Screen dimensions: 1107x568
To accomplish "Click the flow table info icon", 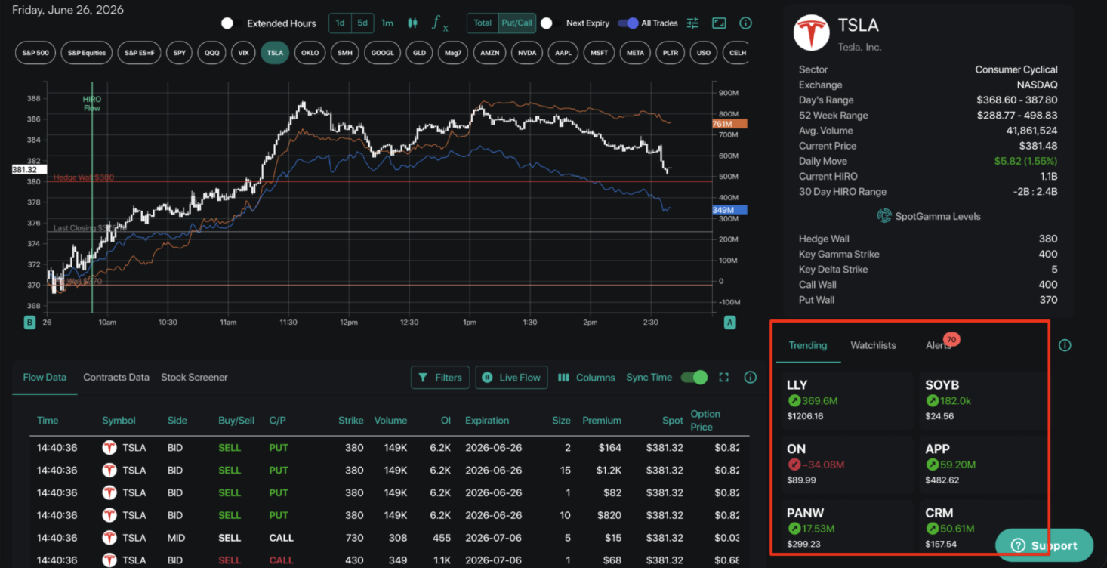I will (751, 378).
